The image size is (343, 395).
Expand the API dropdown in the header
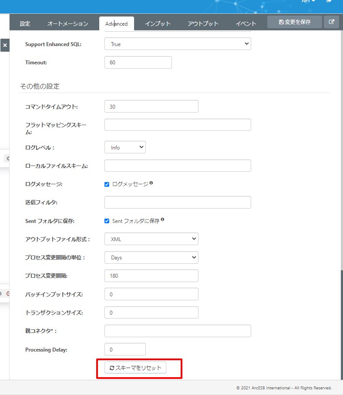307,2
